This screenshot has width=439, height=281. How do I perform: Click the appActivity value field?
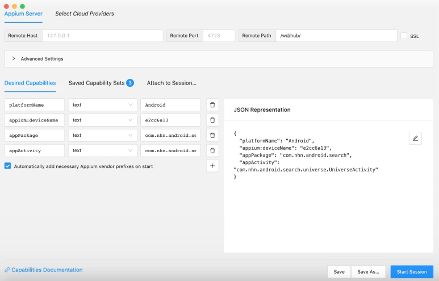pyautogui.click(x=170, y=150)
